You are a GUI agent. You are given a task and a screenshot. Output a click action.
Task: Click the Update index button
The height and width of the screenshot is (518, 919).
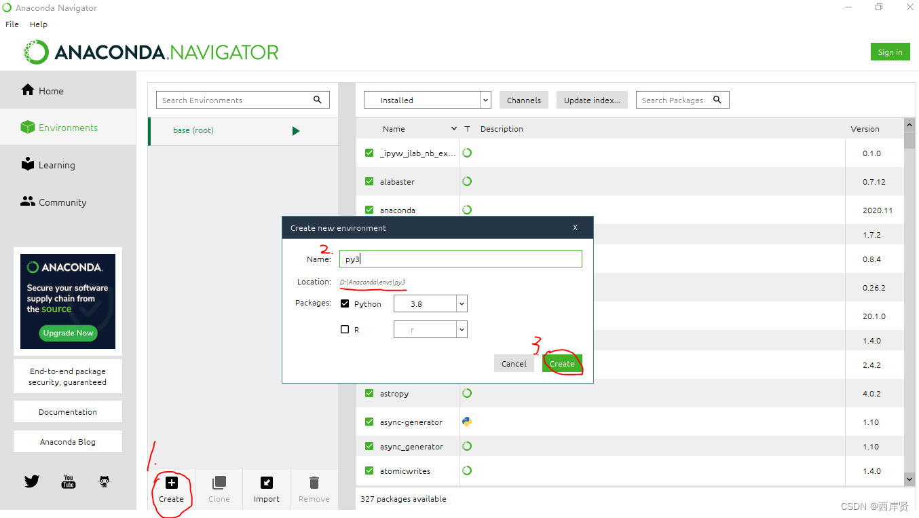pyautogui.click(x=592, y=100)
